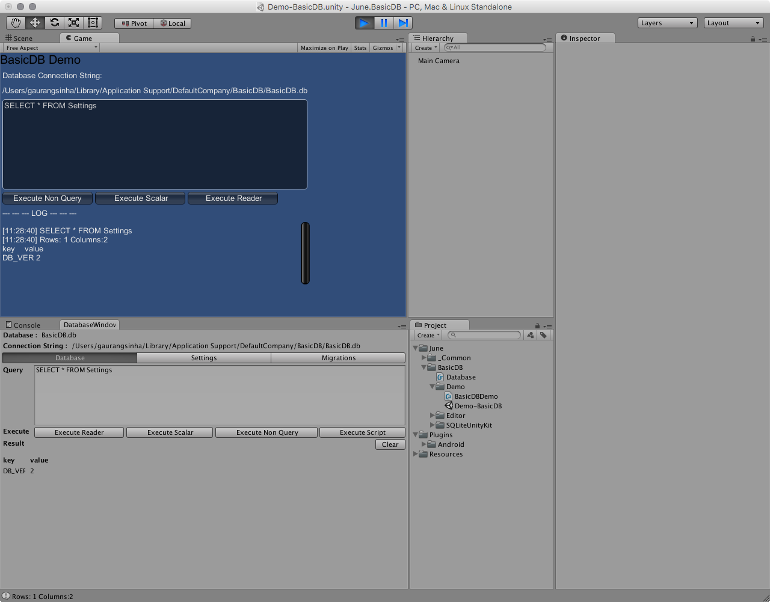Viewport: 770px width, 602px height.
Task: Select the Rotate tool
Action: [54, 23]
